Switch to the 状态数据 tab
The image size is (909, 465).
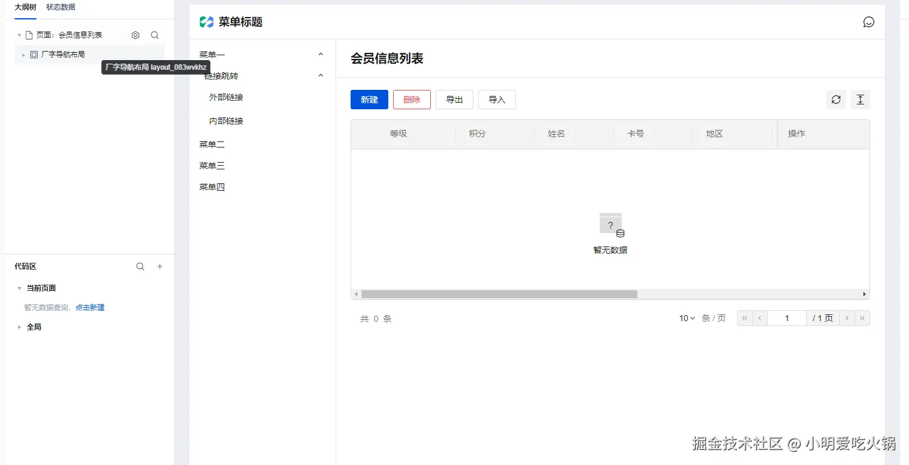pyautogui.click(x=60, y=7)
